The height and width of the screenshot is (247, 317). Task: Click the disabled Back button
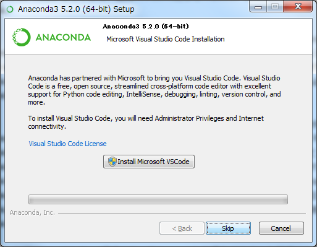182,228
